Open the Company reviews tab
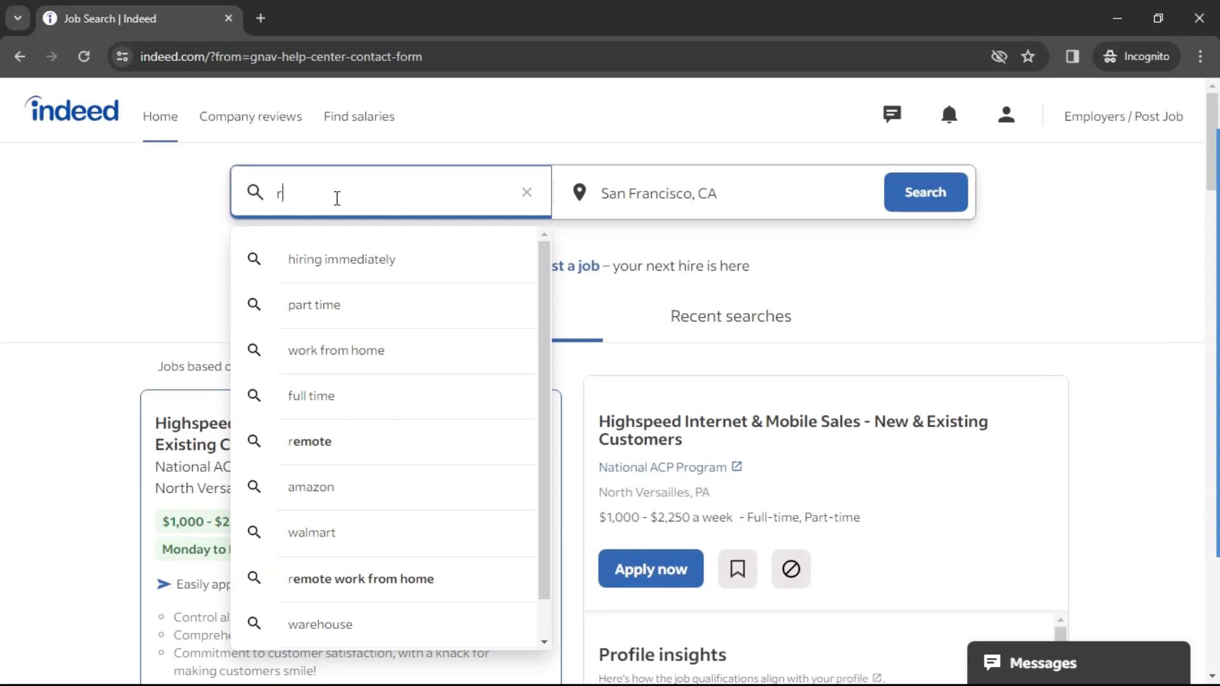Image resolution: width=1220 pixels, height=686 pixels. [250, 116]
